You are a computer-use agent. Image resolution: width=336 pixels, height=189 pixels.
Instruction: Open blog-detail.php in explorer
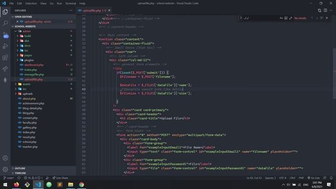click(32, 108)
